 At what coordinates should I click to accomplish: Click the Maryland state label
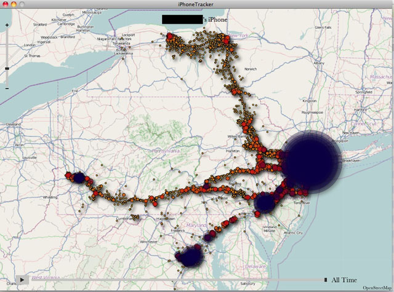[x=196, y=225]
